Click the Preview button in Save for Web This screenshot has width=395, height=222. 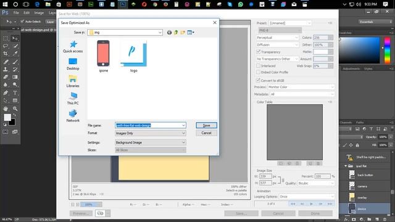point(81,213)
